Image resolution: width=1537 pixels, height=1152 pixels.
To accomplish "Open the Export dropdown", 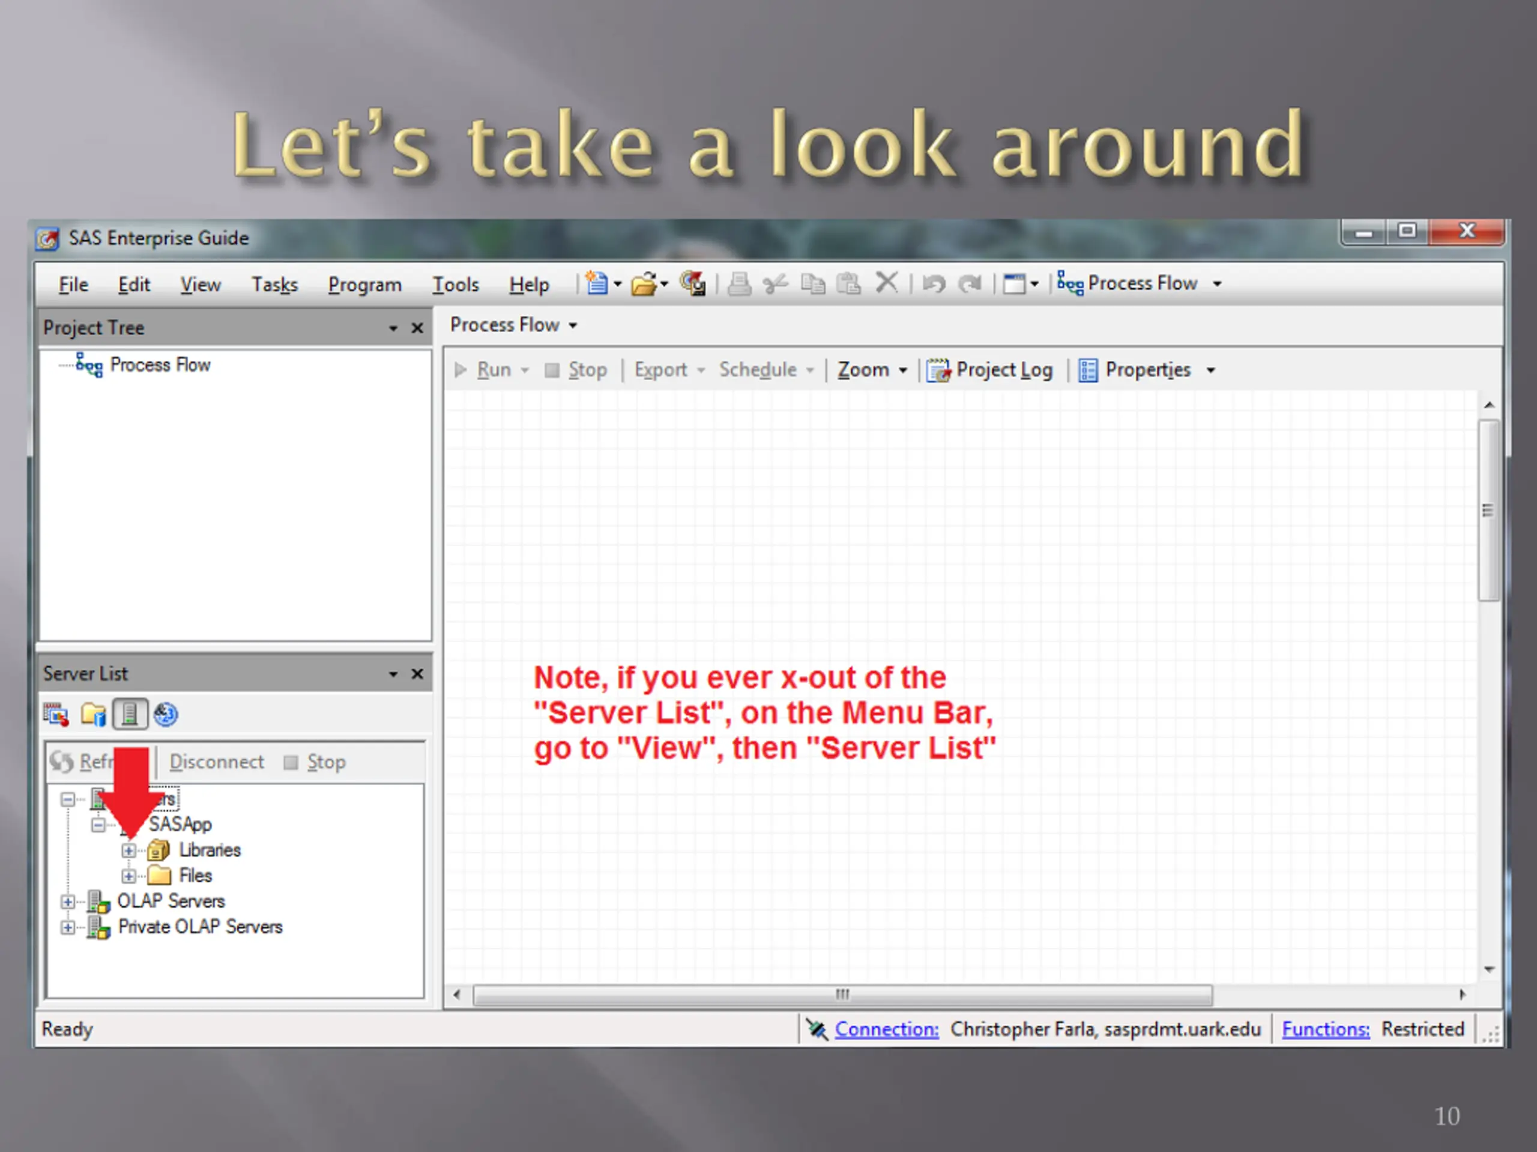I will (671, 370).
